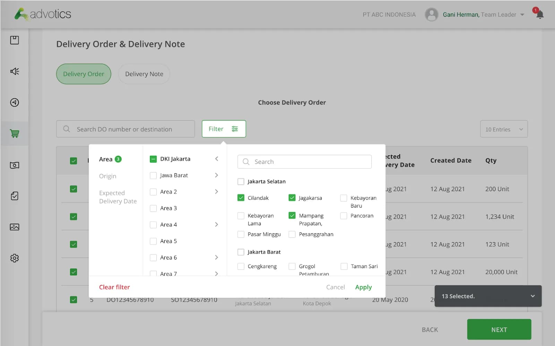Image resolution: width=555 pixels, height=346 pixels.
Task: Select the Delivery Order tab
Action: point(84,74)
